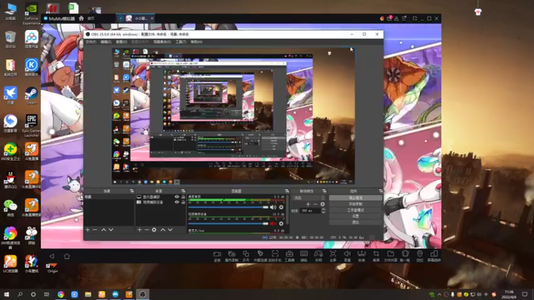
Task: Open the Help menu in OBS
Action: (196, 42)
